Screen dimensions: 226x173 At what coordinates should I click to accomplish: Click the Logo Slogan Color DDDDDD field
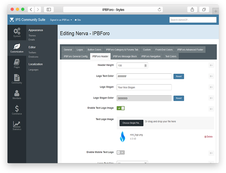pyautogui.click(x=144, y=98)
